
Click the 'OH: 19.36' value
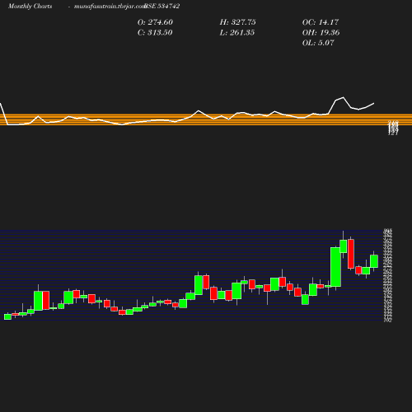[321, 33]
